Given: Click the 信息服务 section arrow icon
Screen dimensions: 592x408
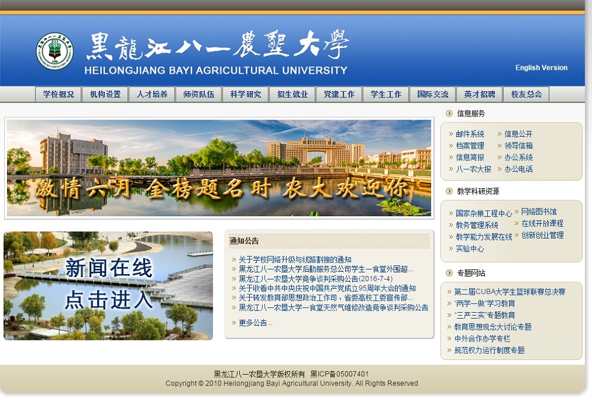Looking at the screenshot, I should point(449,113).
